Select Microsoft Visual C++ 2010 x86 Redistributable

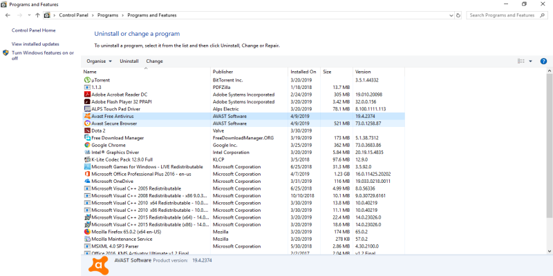coord(243,210)
